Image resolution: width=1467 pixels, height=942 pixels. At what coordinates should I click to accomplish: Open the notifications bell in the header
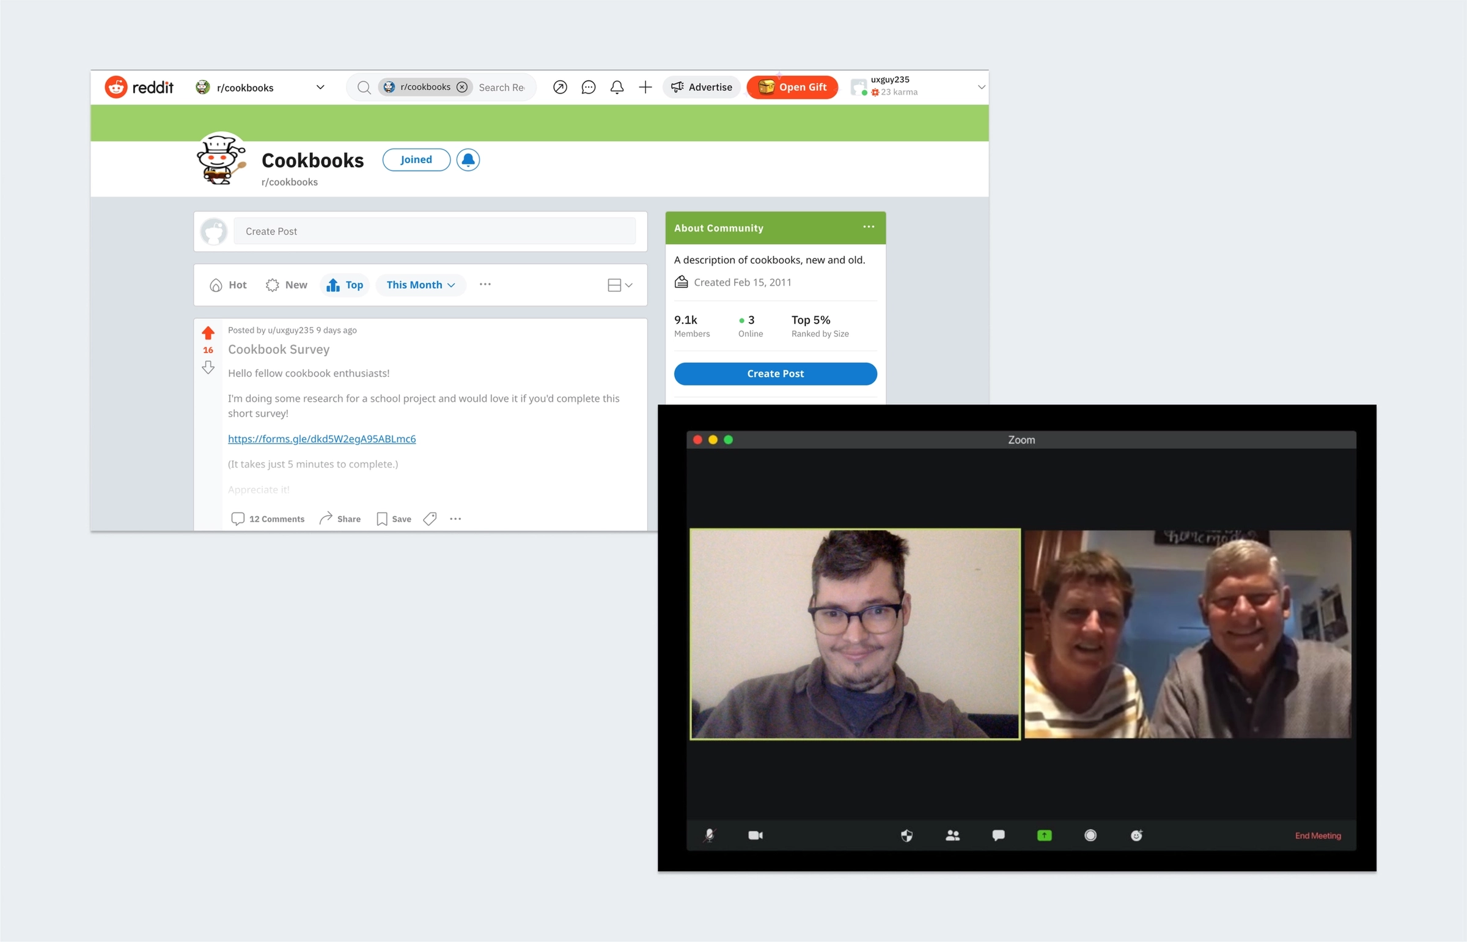tap(616, 87)
